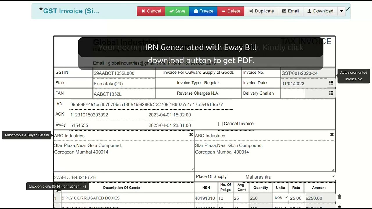Click the Quantity cell 250
The image size is (372, 209).
pyautogui.click(x=261, y=198)
